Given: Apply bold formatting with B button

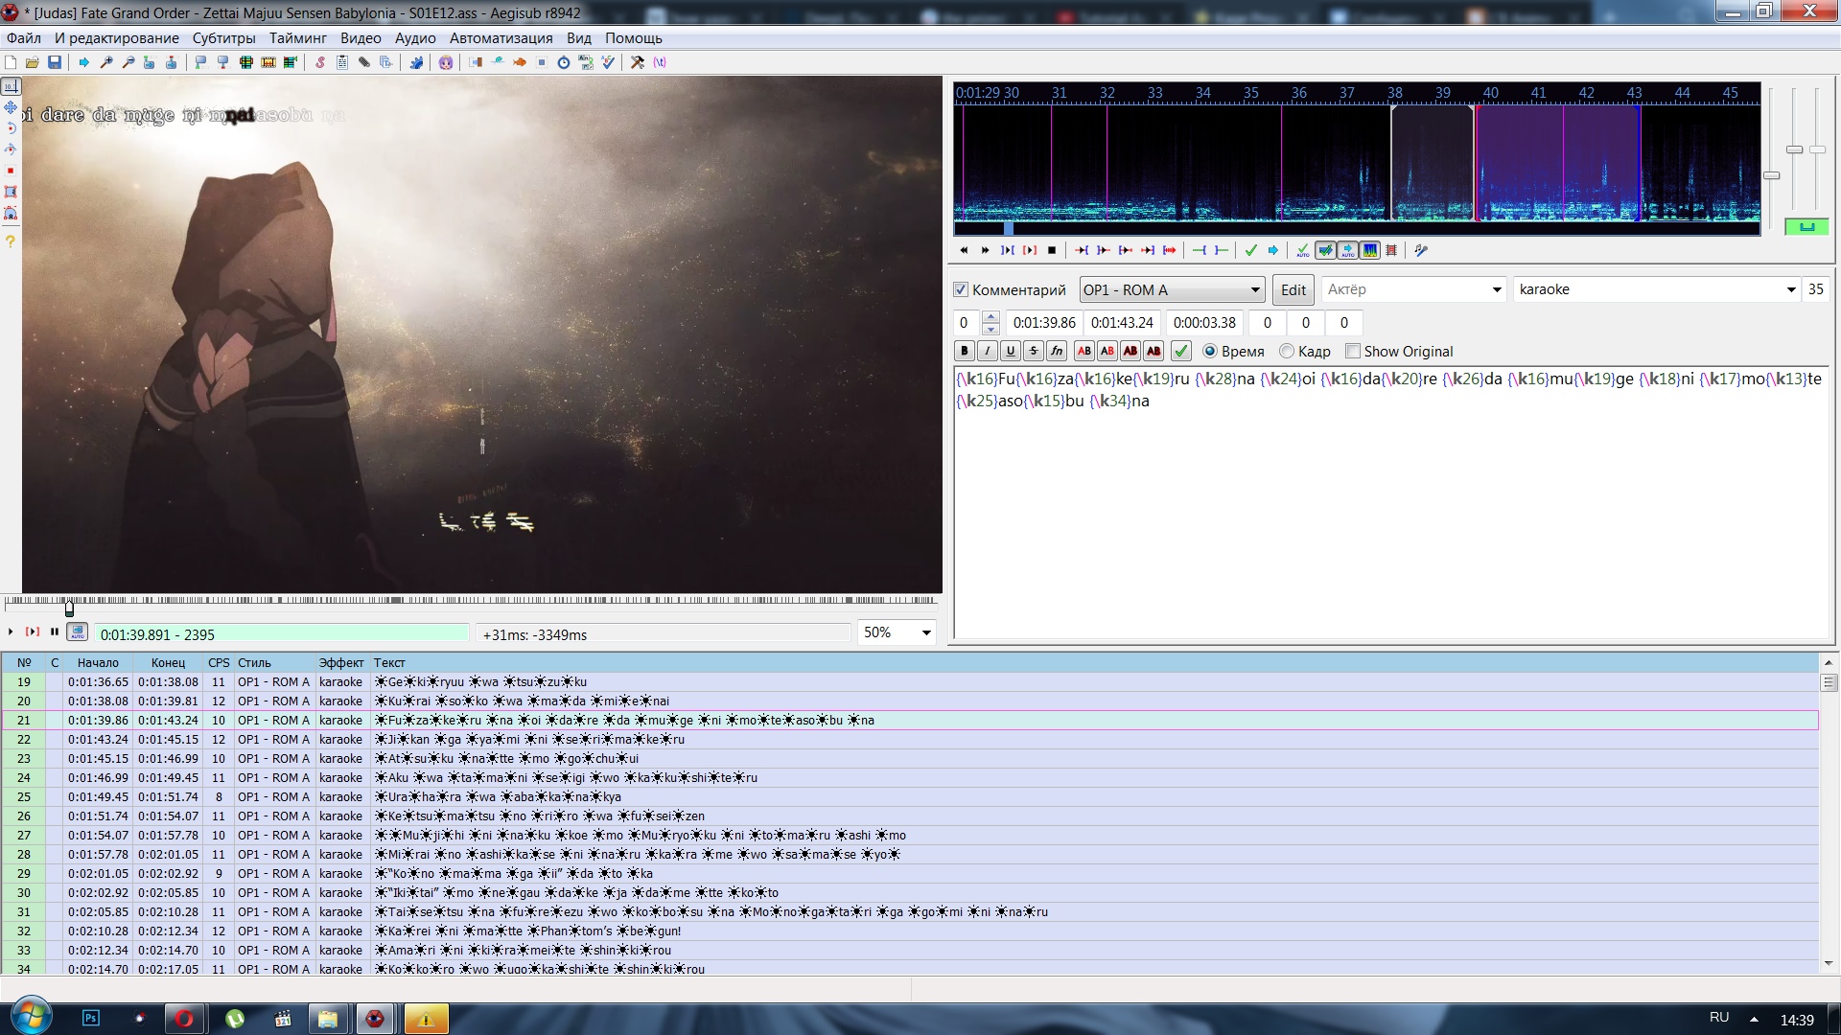Looking at the screenshot, I should point(965,352).
